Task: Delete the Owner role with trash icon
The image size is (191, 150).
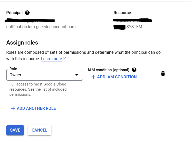Action: 163,74
